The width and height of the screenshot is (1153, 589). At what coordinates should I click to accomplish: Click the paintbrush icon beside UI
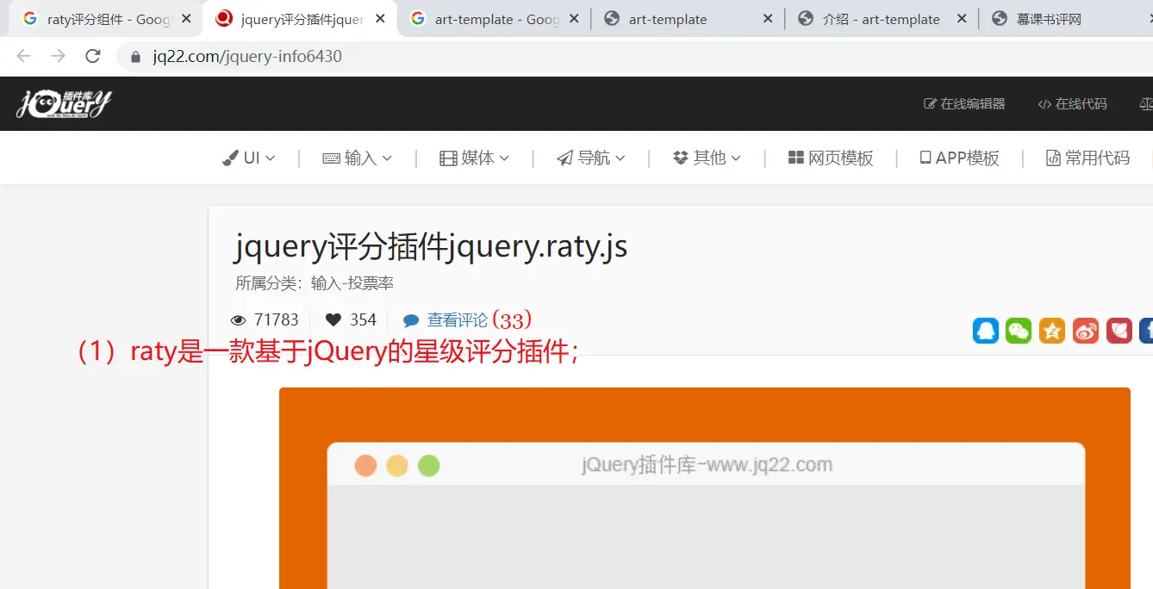(x=230, y=158)
